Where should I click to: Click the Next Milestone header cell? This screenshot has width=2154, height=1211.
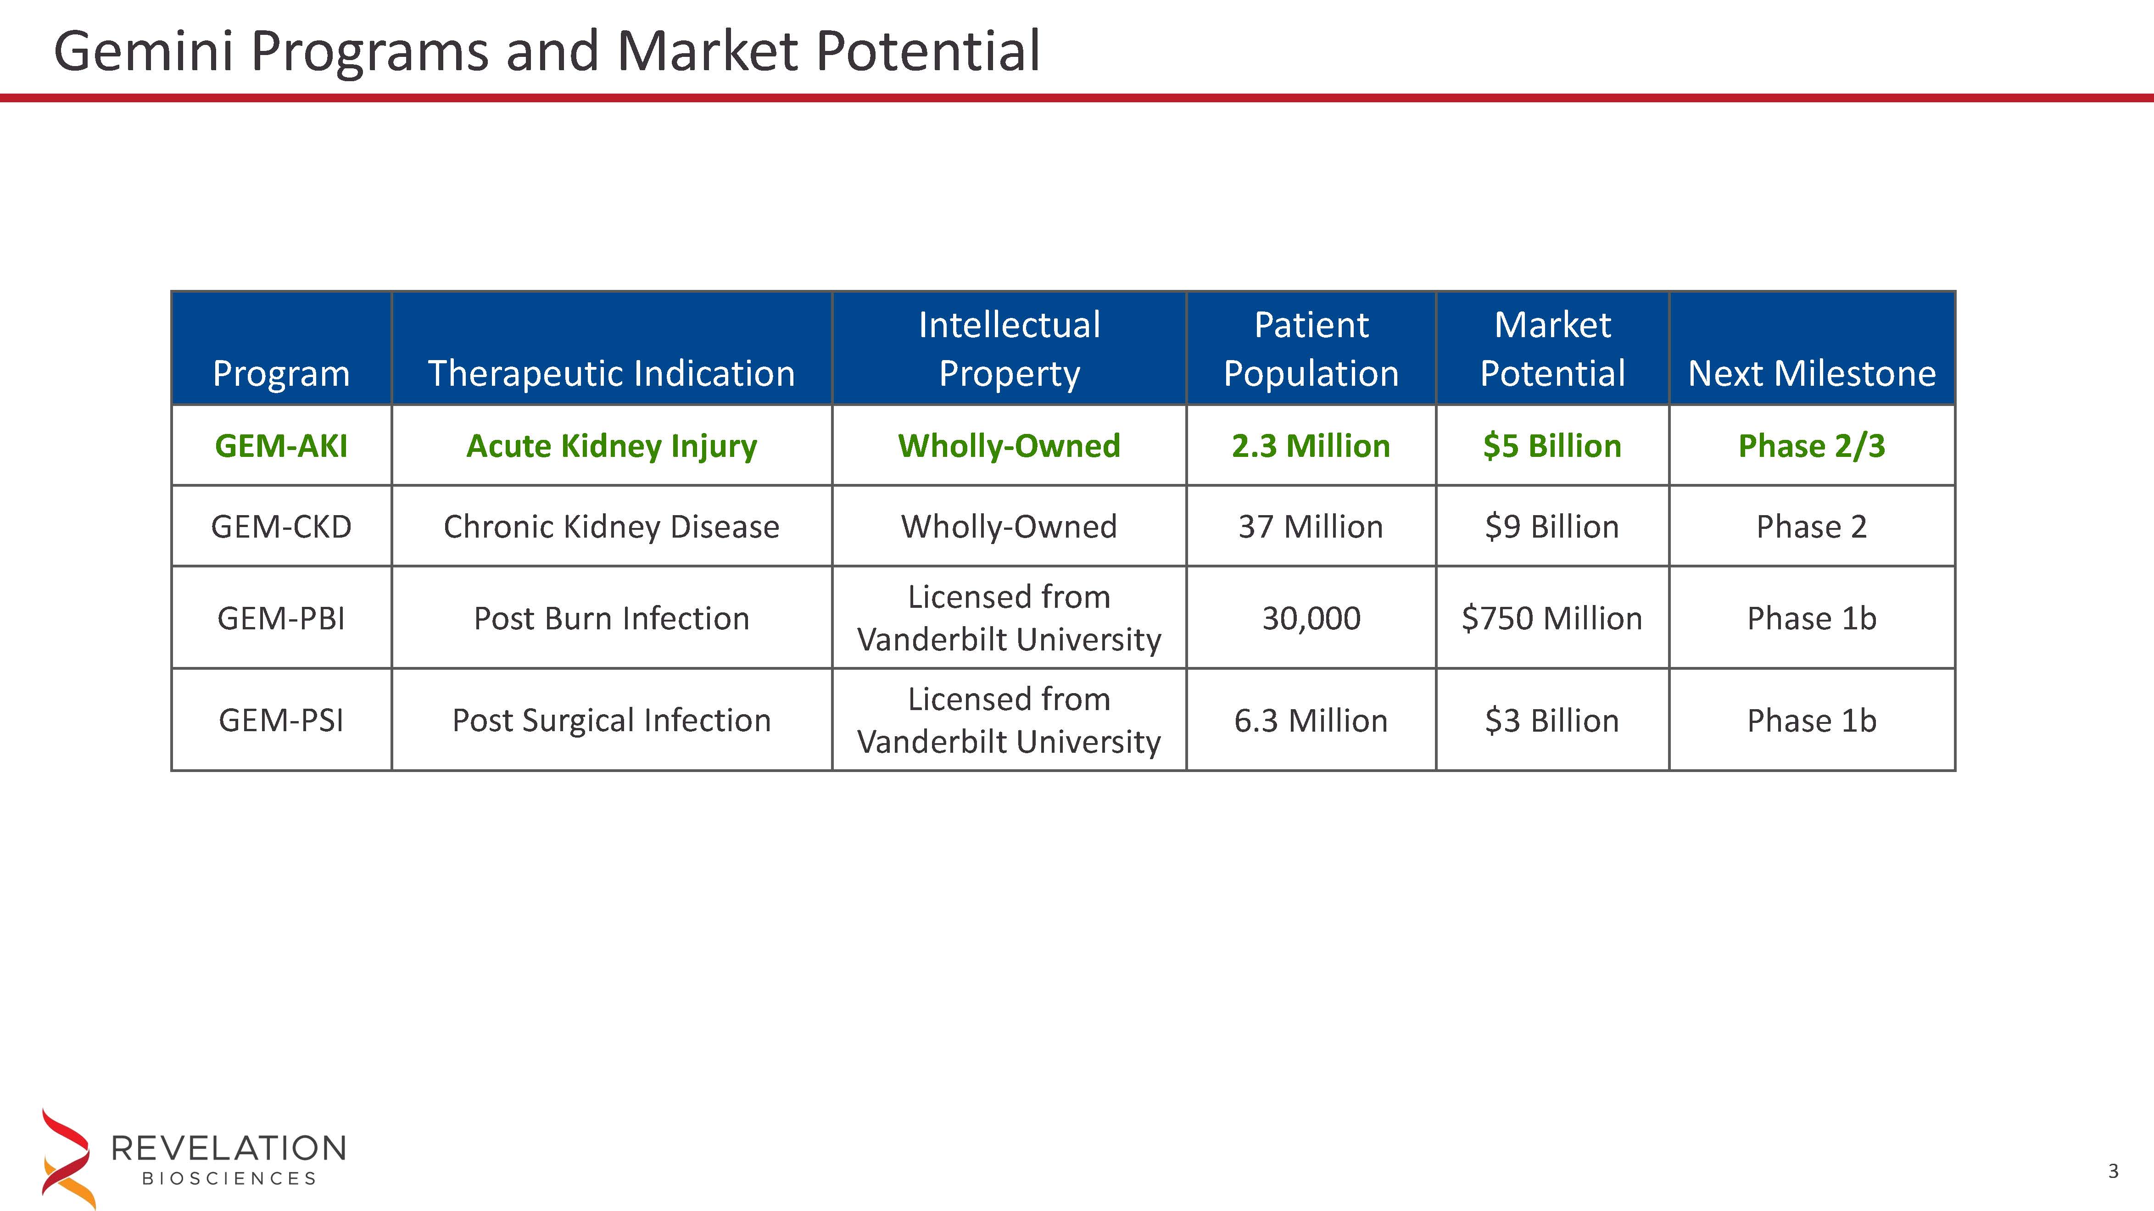[x=1811, y=373]
